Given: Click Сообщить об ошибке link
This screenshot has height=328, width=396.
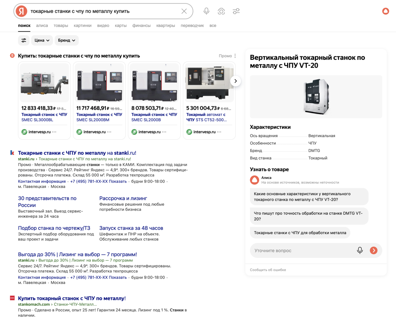Looking at the screenshot, I should click(x=268, y=270).
